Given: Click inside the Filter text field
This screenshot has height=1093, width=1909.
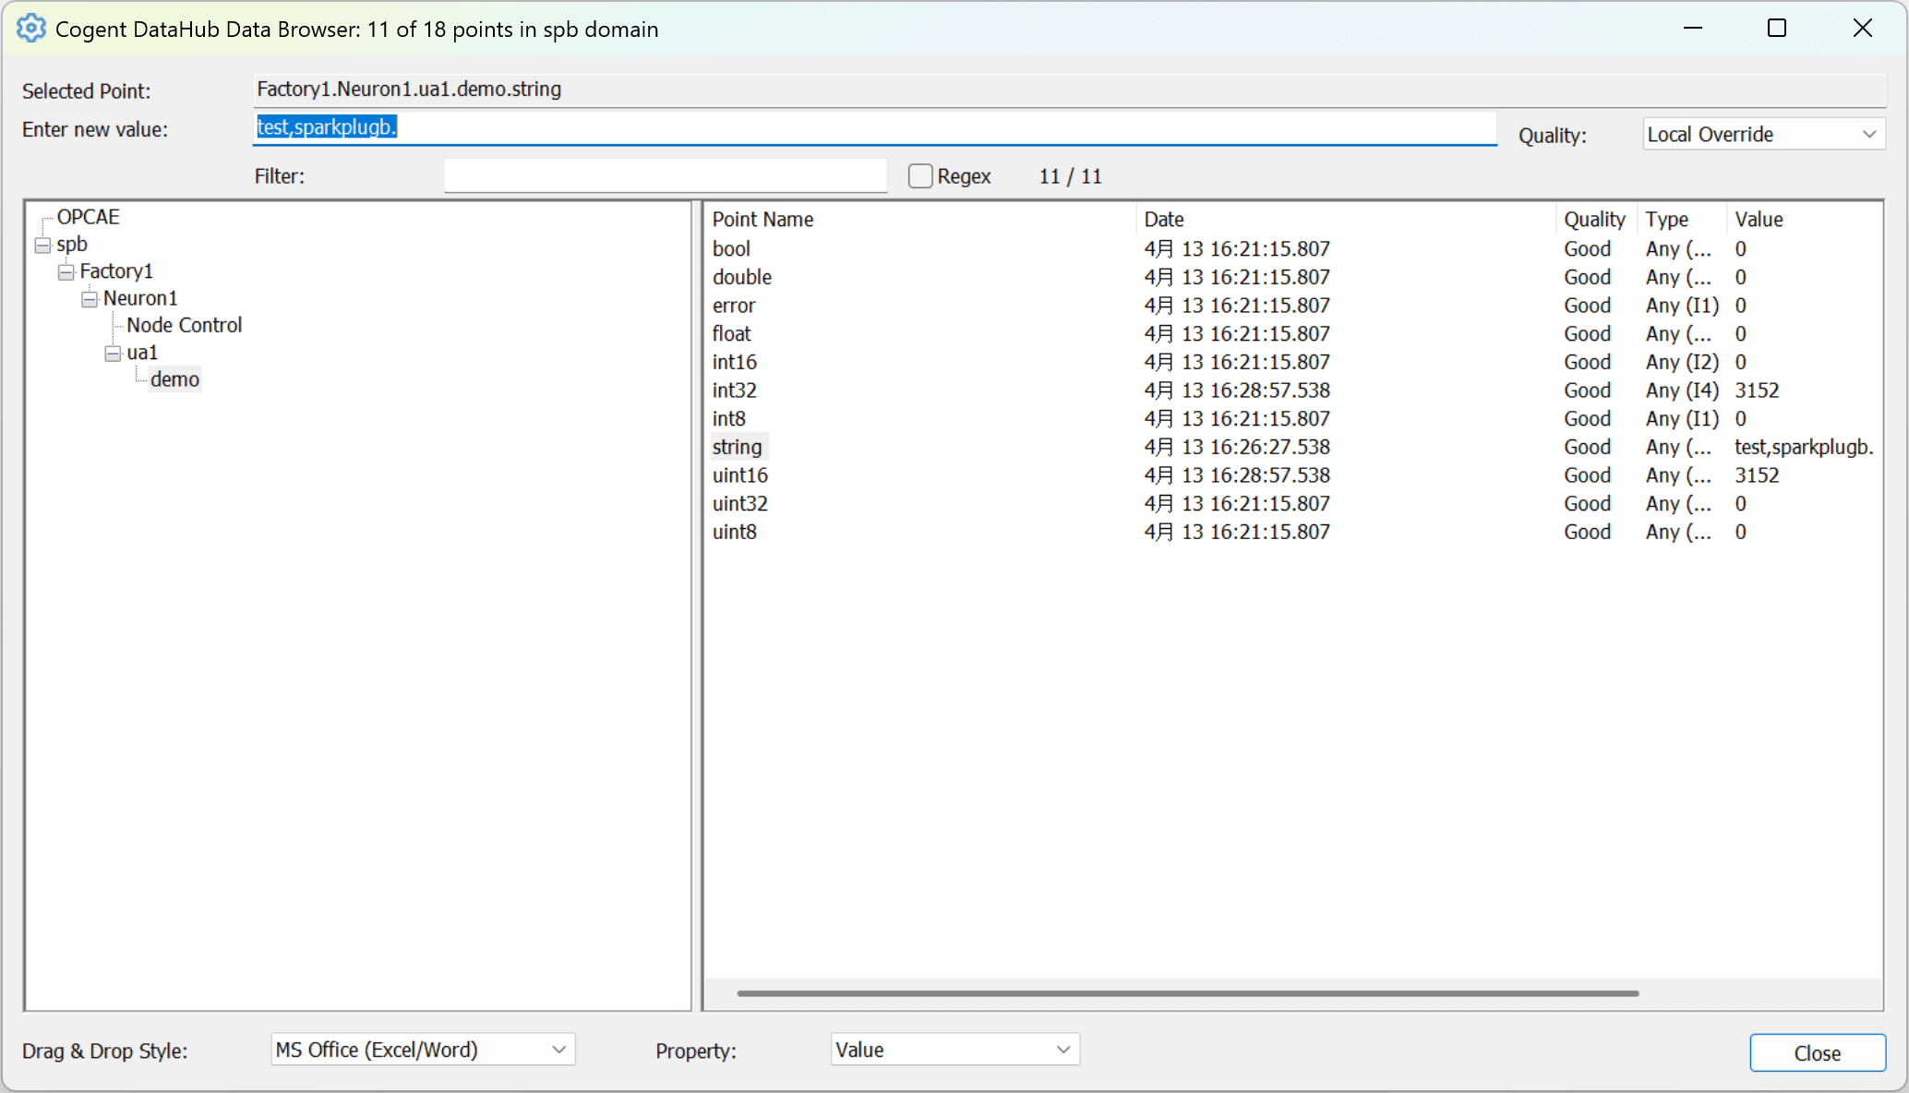Looking at the screenshot, I should click(x=665, y=176).
